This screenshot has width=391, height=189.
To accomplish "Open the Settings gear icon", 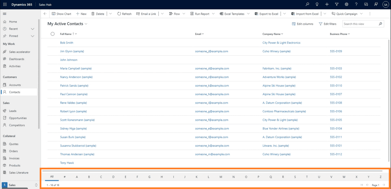I will click(346, 4).
